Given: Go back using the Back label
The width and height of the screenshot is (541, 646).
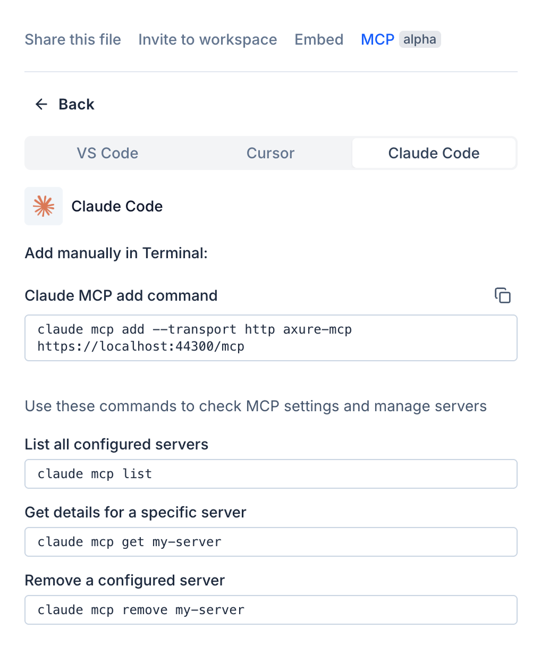Looking at the screenshot, I should (x=76, y=104).
